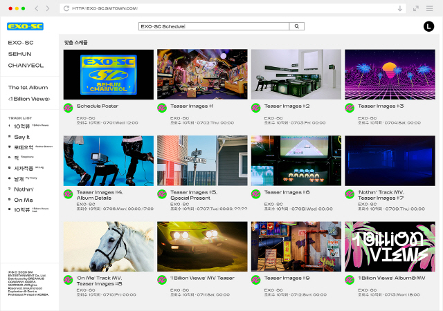Open the profile avatar marked L
This screenshot has width=443, height=311.
(428, 26)
